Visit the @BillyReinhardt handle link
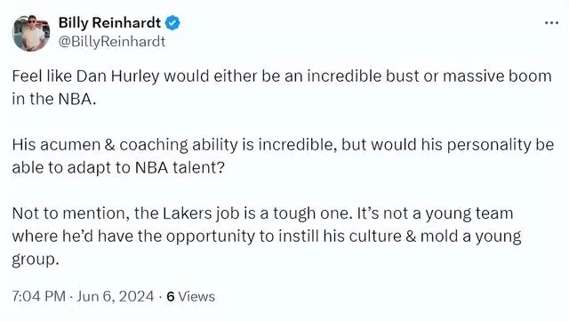569x321 pixels. [x=112, y=42]
